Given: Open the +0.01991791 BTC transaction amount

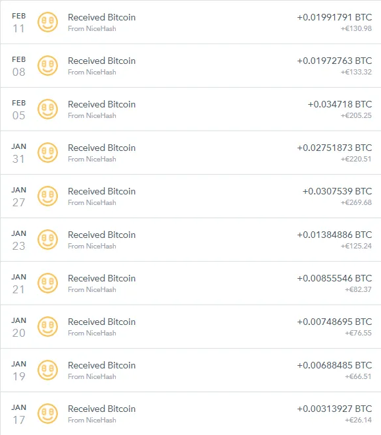Looking at the screenshot, I should point(334,17).
